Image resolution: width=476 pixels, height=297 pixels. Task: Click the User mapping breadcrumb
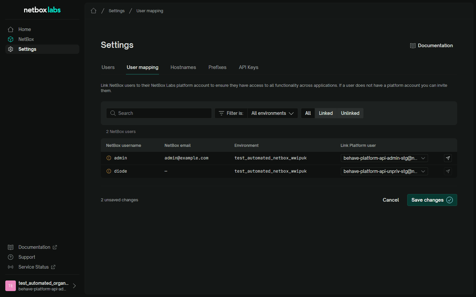[150, 11]
